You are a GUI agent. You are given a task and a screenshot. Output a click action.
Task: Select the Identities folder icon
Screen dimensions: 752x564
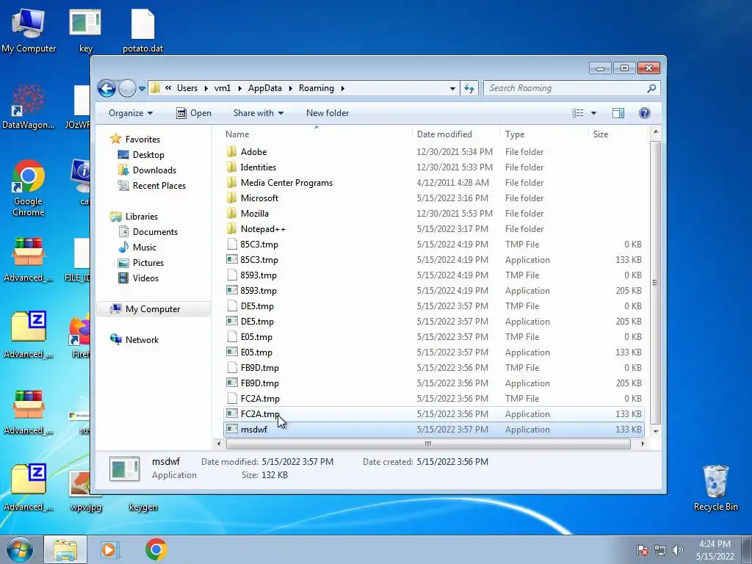tap(231, 167)
